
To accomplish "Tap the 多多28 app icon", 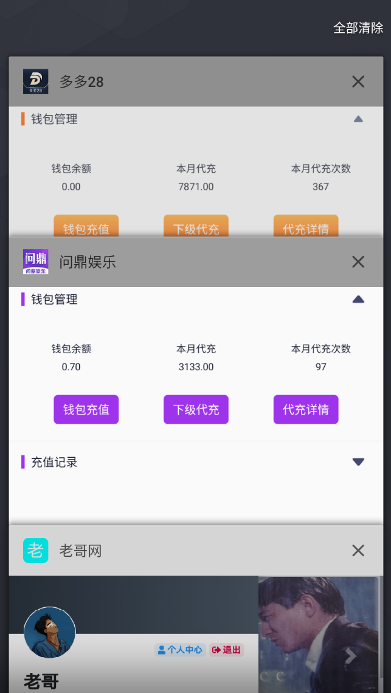I will pos(35,81).
